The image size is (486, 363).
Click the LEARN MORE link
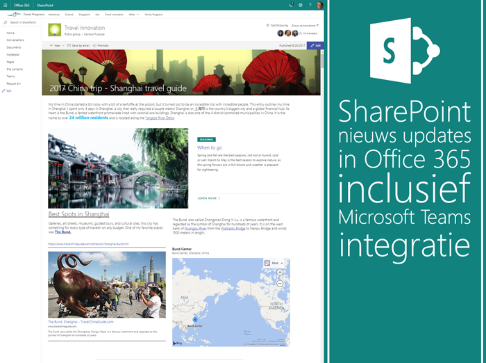point(209,198)
